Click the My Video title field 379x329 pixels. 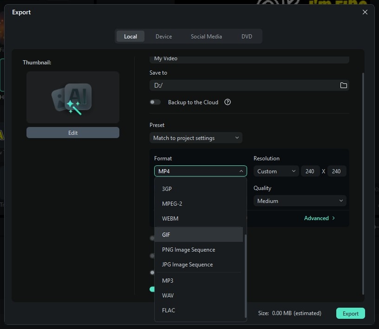pos(249,59)
